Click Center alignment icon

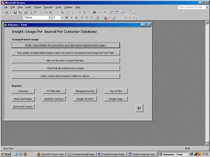click(x=87, y=18)
